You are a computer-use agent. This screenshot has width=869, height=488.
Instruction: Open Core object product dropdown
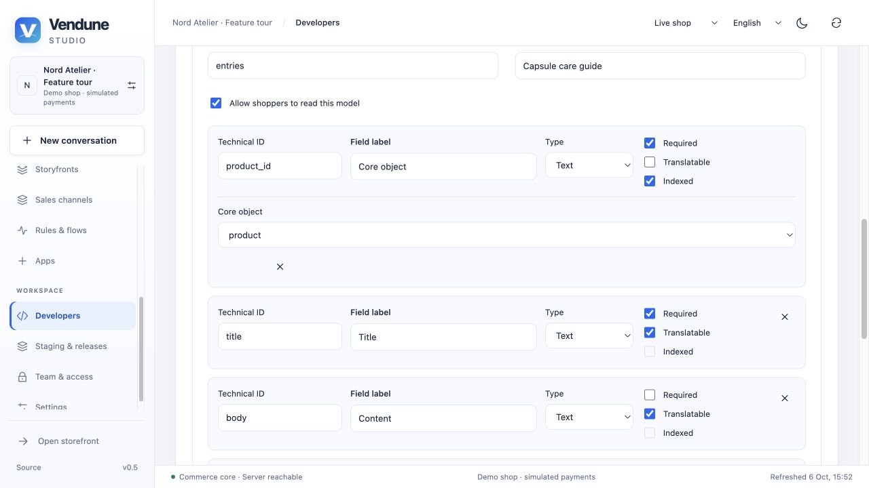(506, 235)
